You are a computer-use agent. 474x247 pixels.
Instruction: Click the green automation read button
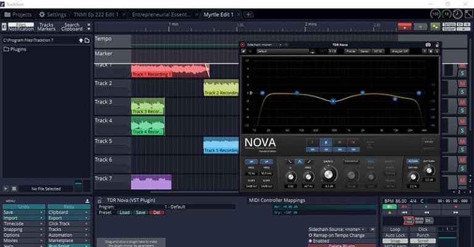click(x=389, y=207)
